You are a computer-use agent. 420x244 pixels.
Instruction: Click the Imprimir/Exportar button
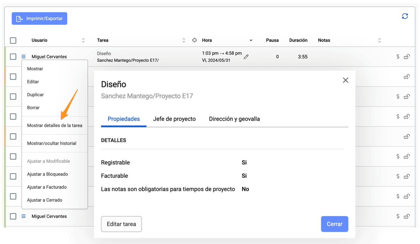point(39,19)
